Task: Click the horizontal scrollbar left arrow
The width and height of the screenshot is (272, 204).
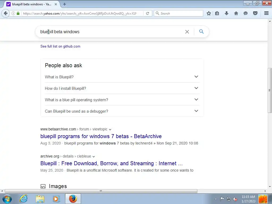Action: (2, 191)
